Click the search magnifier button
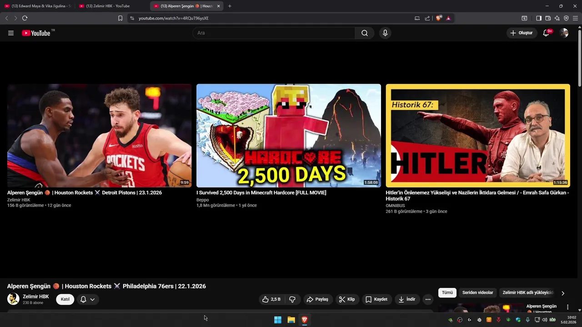The width and height of the screenshot is (582, 327). (x=365, y=33)
